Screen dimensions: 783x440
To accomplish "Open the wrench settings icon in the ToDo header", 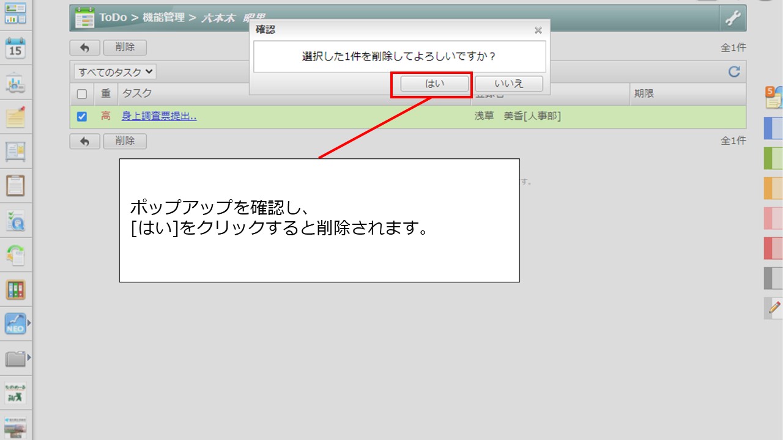I will [732, 18].
